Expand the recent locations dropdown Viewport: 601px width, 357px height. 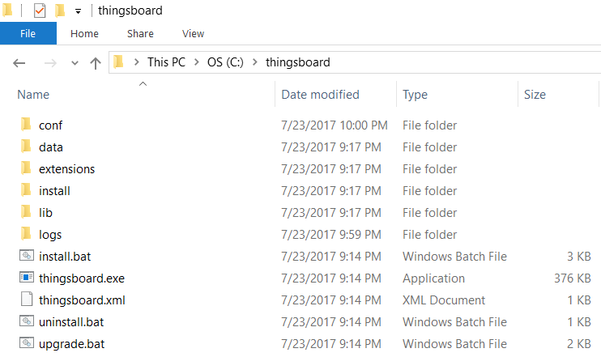coord(75,62)
